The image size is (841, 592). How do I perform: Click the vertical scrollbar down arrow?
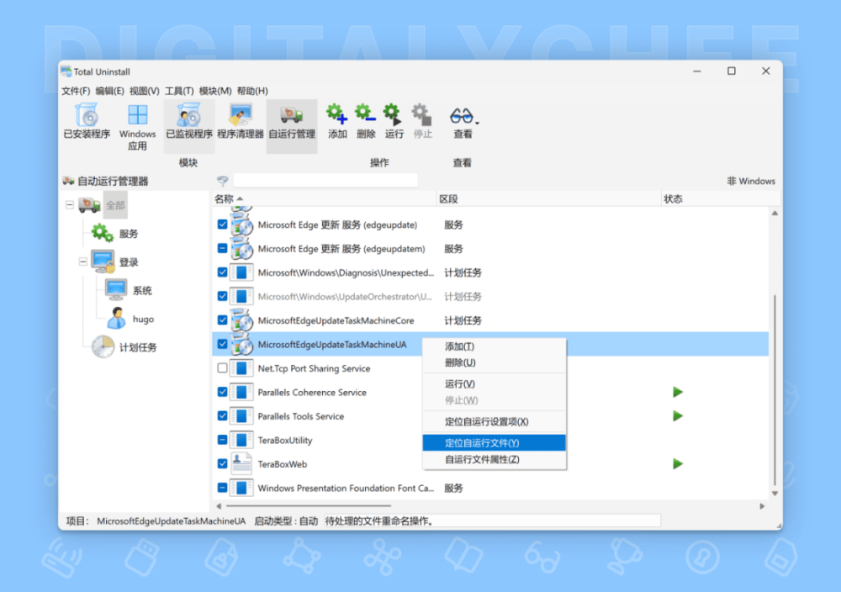(x=775, y=493)
